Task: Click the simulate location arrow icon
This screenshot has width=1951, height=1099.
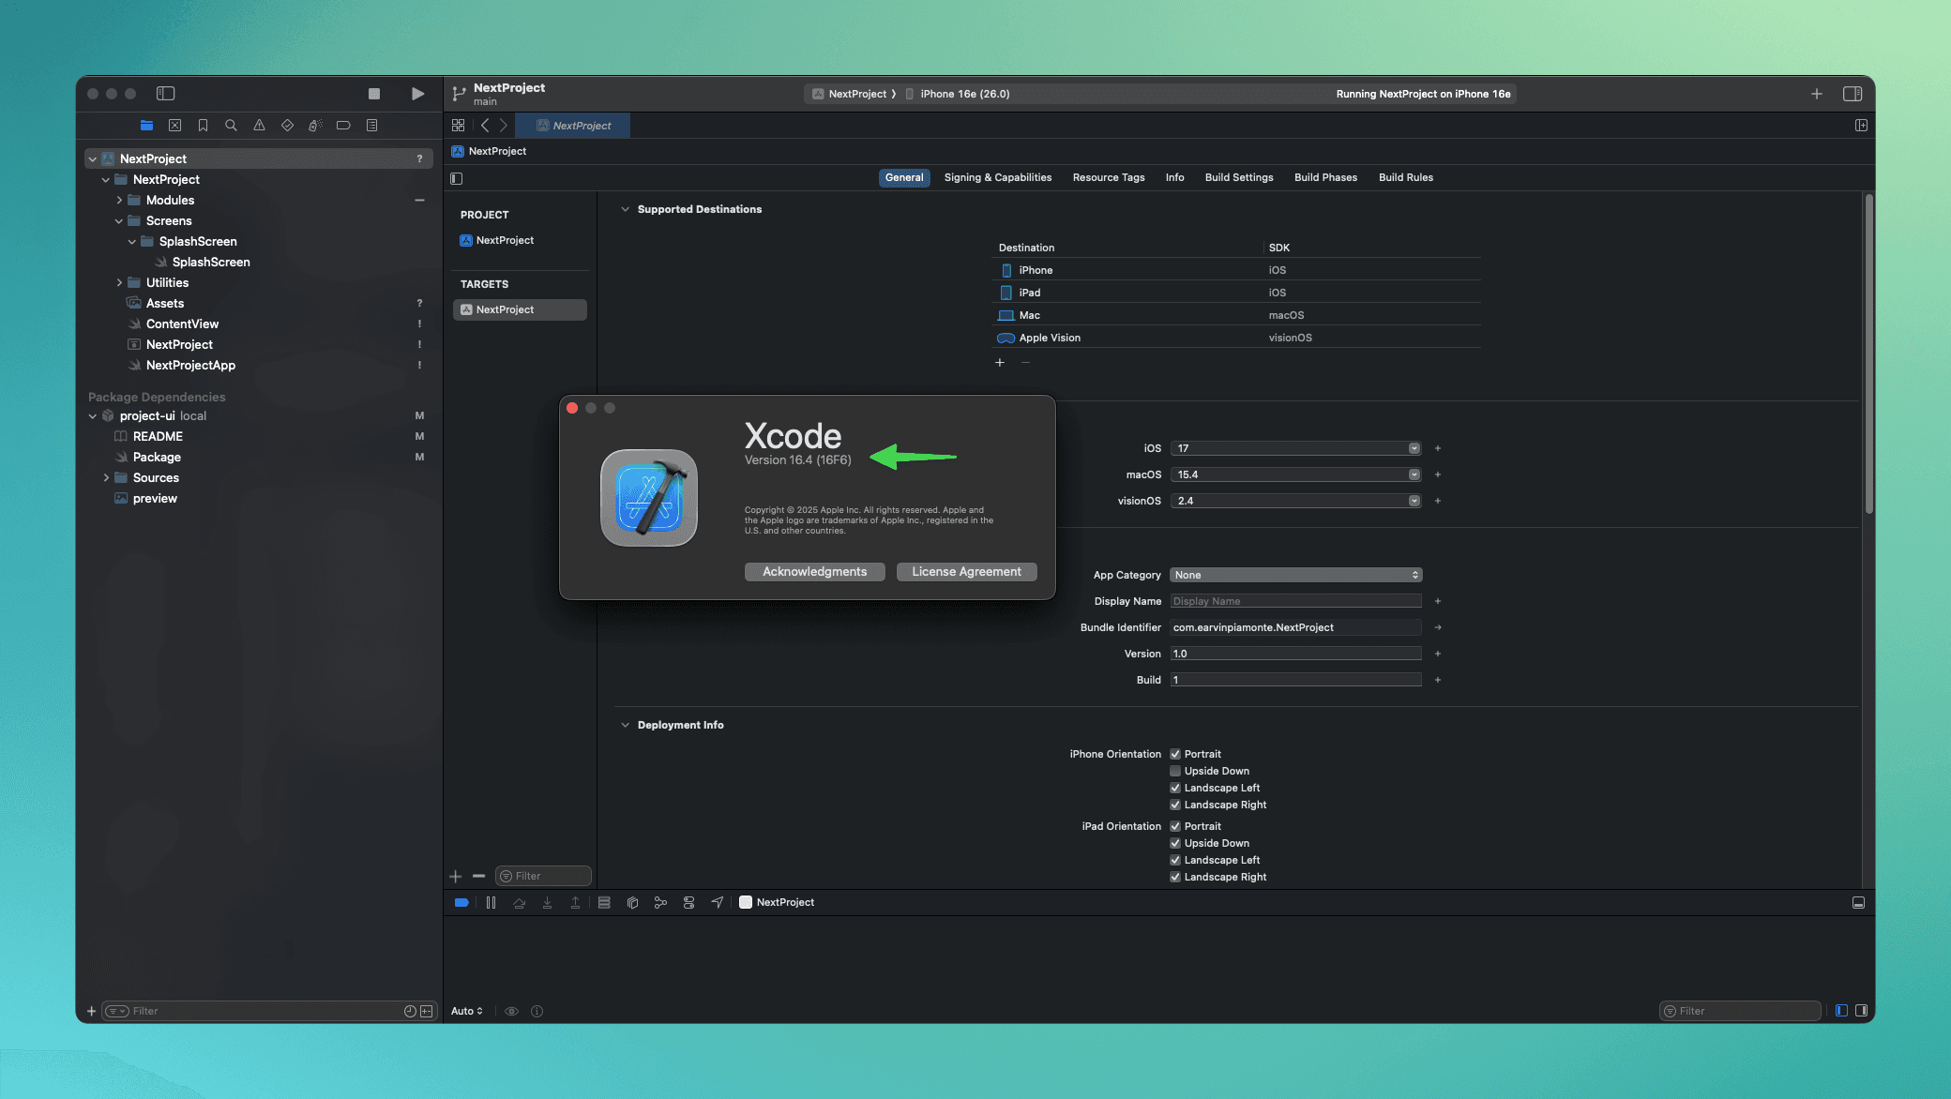Action: pyautogui.click(x=717, y=903)
